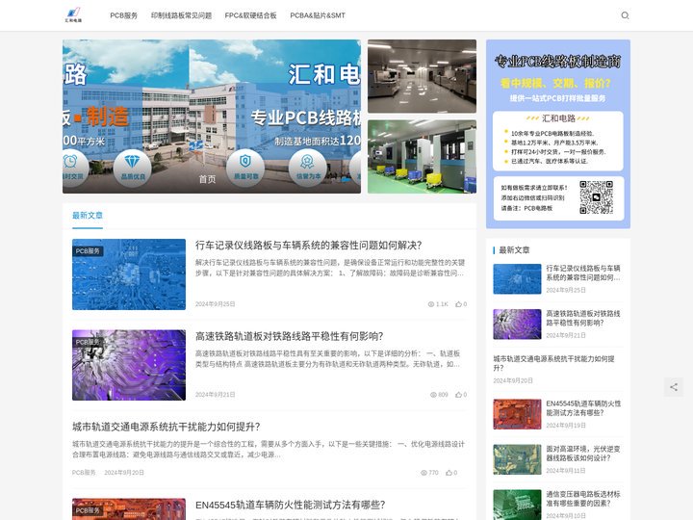This screenshot has width=693, height=520.
Task: Open sidebar link 面对高温环境,光伏逆变器线路板
Action: pos(583,454)
